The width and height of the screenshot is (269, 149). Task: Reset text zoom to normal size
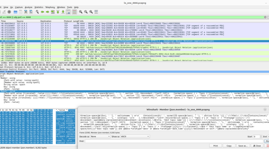point(91,12)
